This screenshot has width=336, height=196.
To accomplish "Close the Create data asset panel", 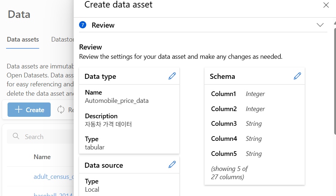I will 326,5.
